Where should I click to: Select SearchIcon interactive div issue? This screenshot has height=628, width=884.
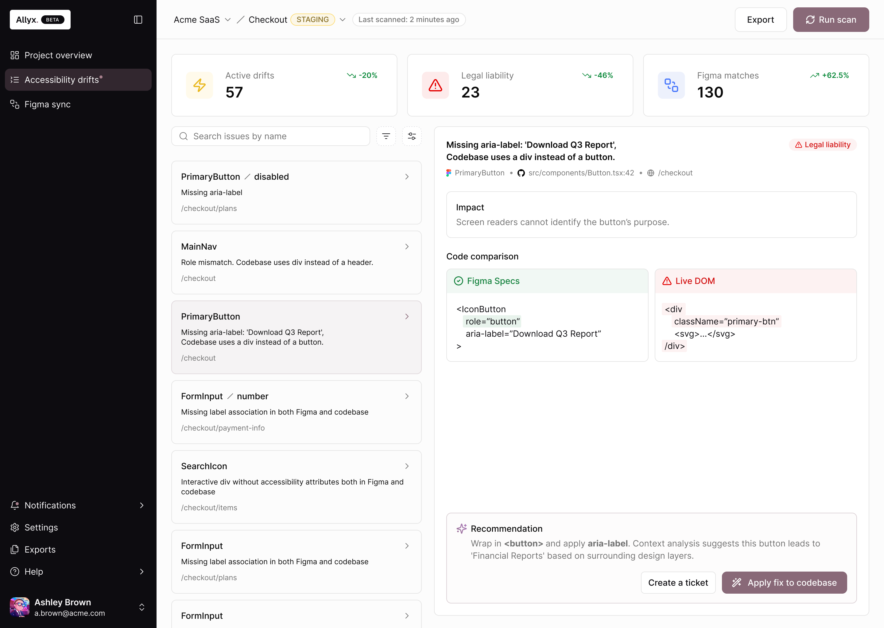tap(297, 487)
